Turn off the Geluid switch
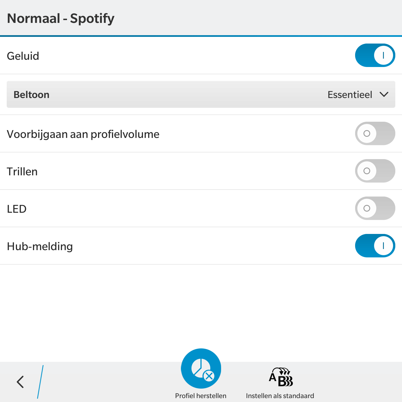The width and height of the screenshot is (402, 402). pyautogui.click(x=375, y=55)
